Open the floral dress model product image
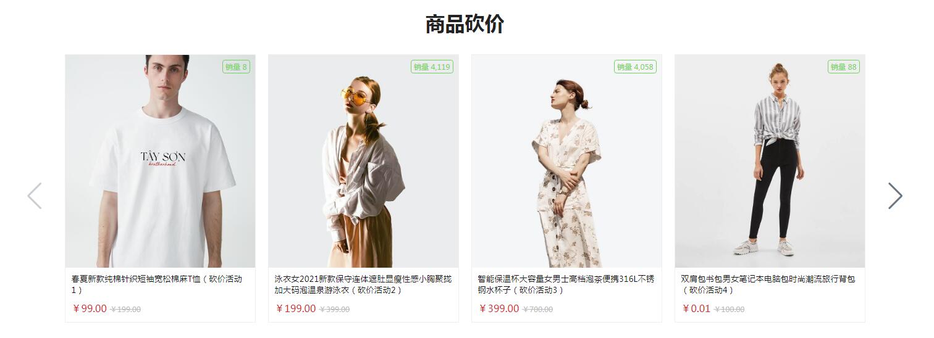This screenshot has height=338, width=934. tap(566, 161)
